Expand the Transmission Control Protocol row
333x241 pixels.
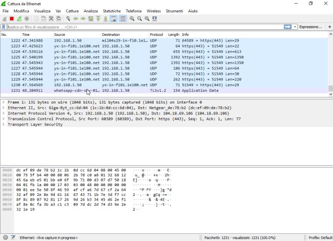4,119
